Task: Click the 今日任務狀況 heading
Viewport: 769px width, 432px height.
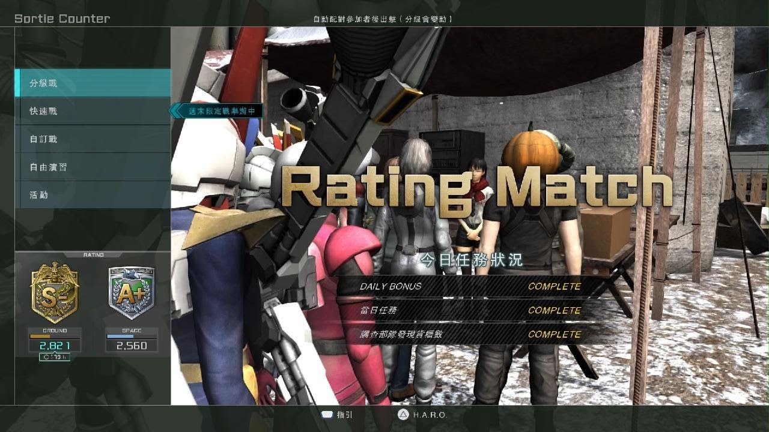Action: click(x=471, y=260)
